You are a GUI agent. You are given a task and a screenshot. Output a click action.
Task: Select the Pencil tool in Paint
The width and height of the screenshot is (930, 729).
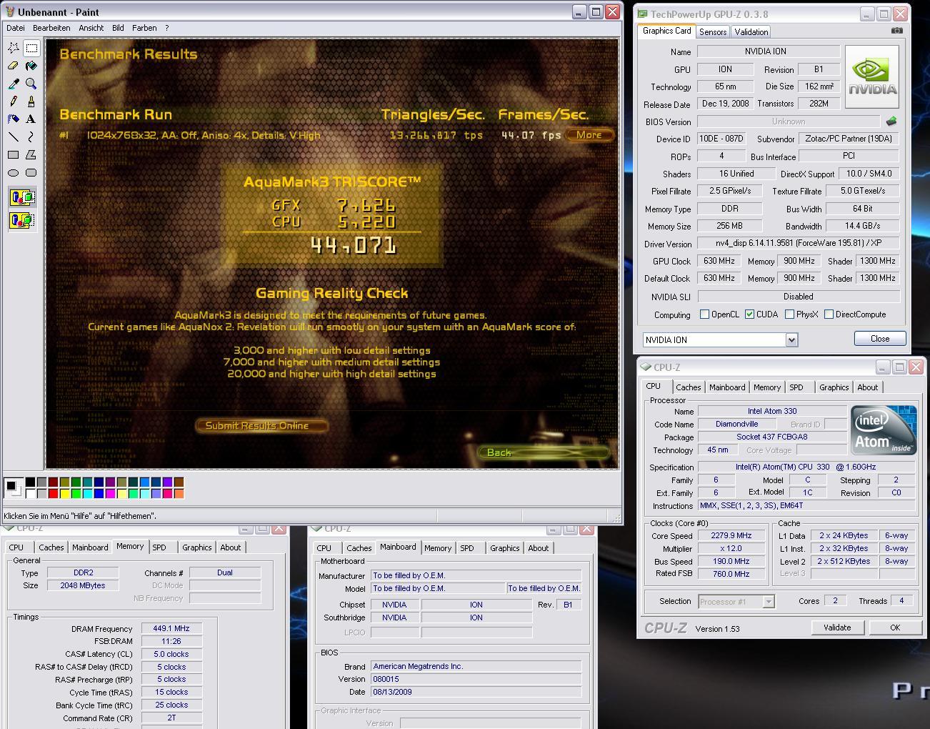click(x=14, y=101)
